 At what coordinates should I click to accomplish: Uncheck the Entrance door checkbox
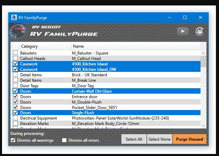click(15, 96)
